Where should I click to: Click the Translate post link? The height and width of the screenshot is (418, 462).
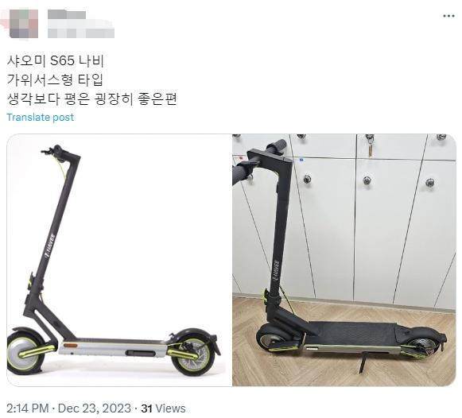click(41, 118)
